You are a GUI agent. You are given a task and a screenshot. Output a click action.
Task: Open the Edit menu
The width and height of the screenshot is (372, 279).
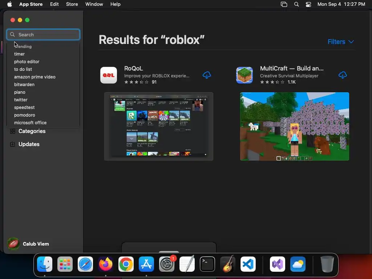click(54, 4)
